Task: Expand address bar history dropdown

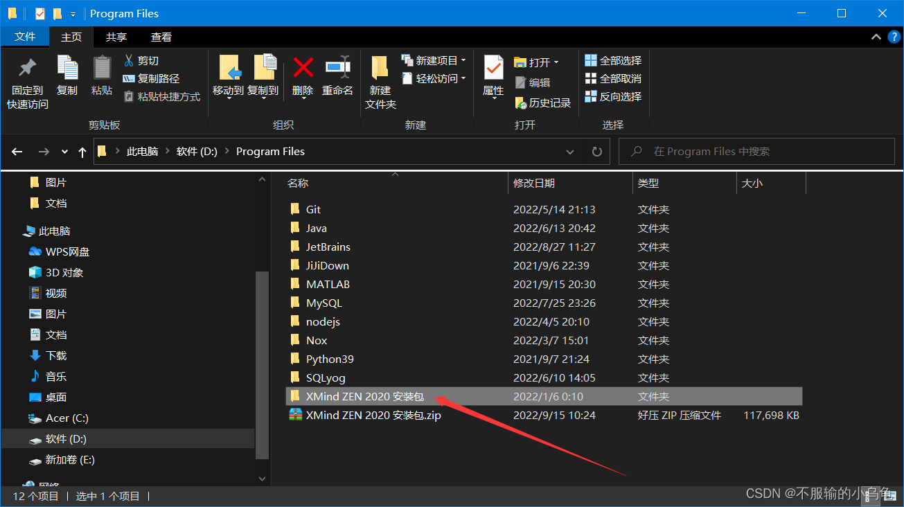Action: (x=570, y=152)
